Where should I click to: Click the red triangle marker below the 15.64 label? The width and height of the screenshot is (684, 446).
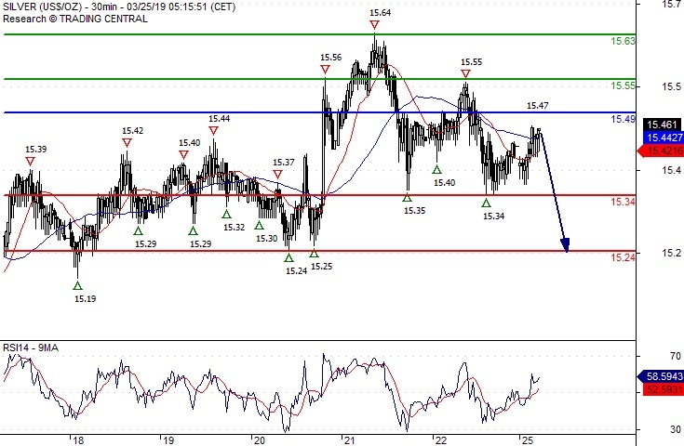[374, 25]
